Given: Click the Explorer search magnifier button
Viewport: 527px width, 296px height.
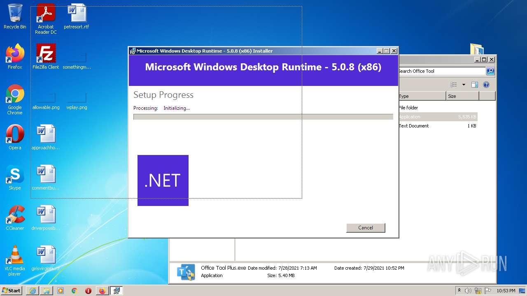Looking at the screenshot, I should pyautogui.click(x=490, y=71).
